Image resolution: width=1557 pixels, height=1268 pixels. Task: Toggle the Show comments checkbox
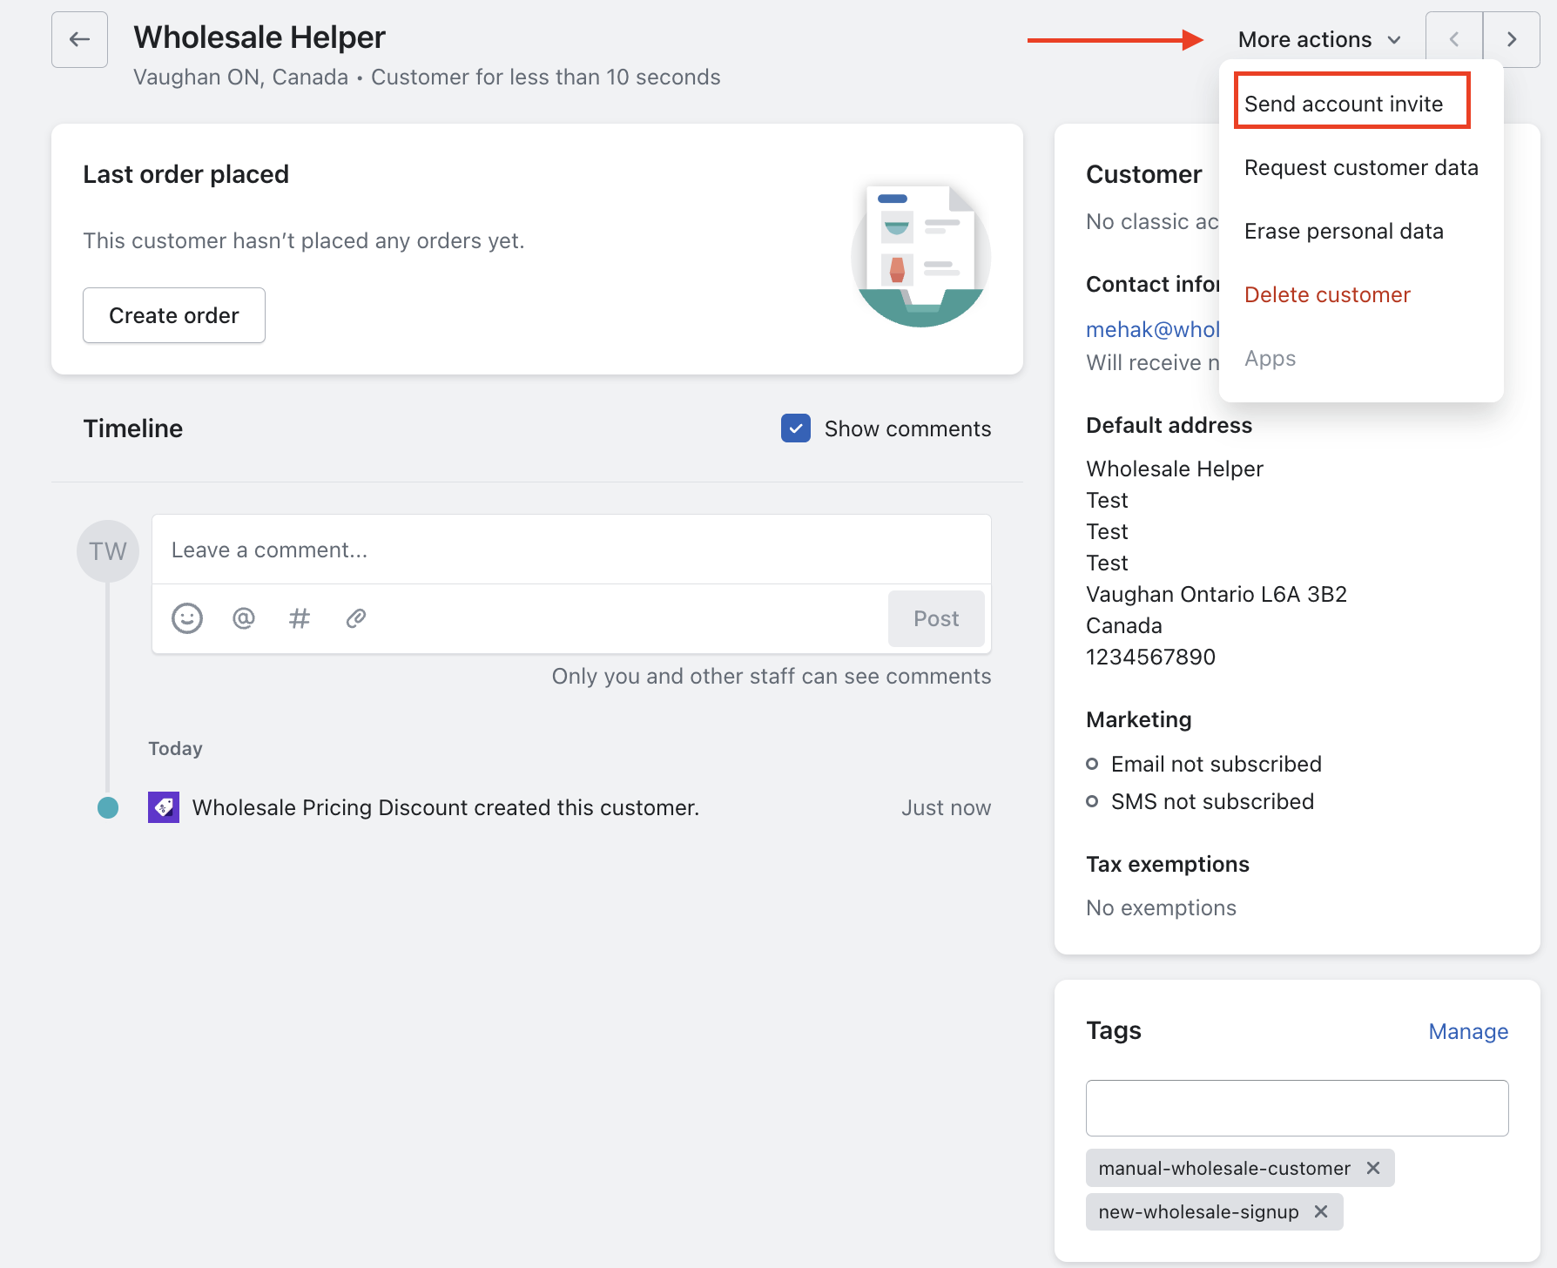coord(796,428)
